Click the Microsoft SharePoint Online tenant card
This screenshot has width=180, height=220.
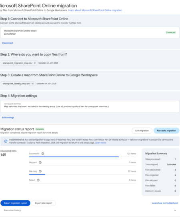click(x=90, y=32)
